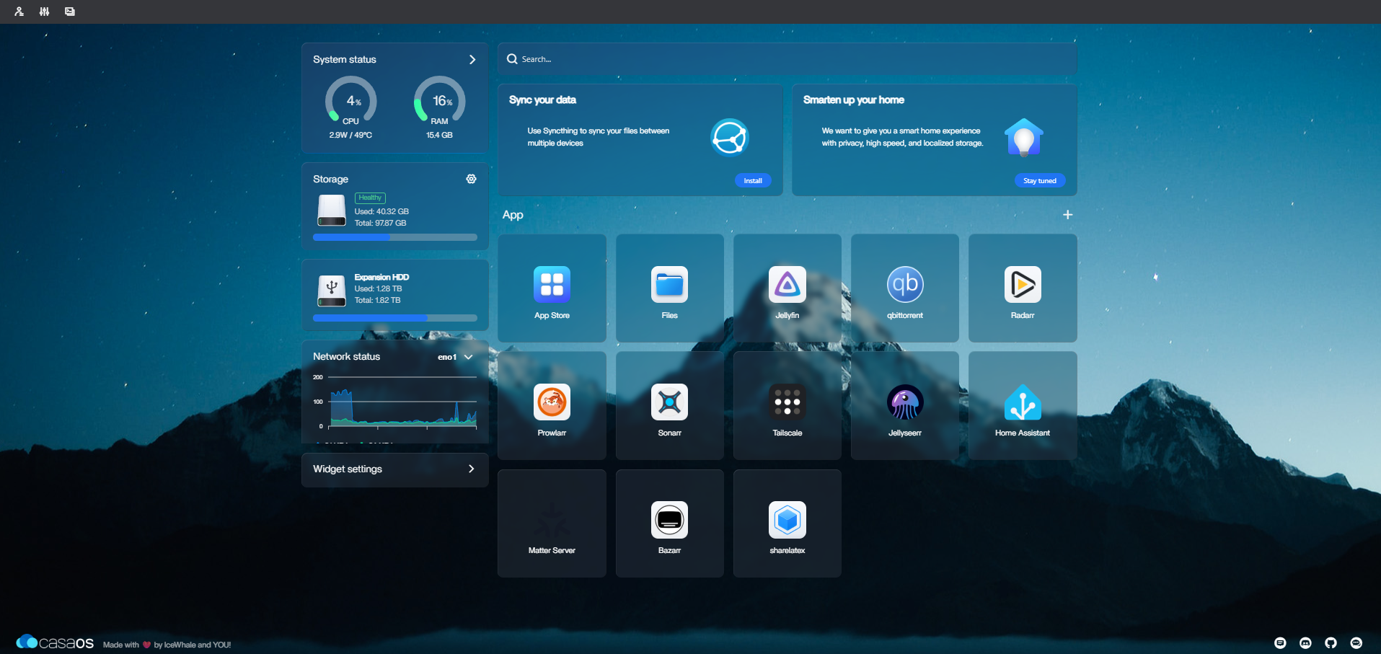Viewport: 1381px width, 654px height.
Task: Click the CPU usage gauge
Action: [x=351, y=101]
